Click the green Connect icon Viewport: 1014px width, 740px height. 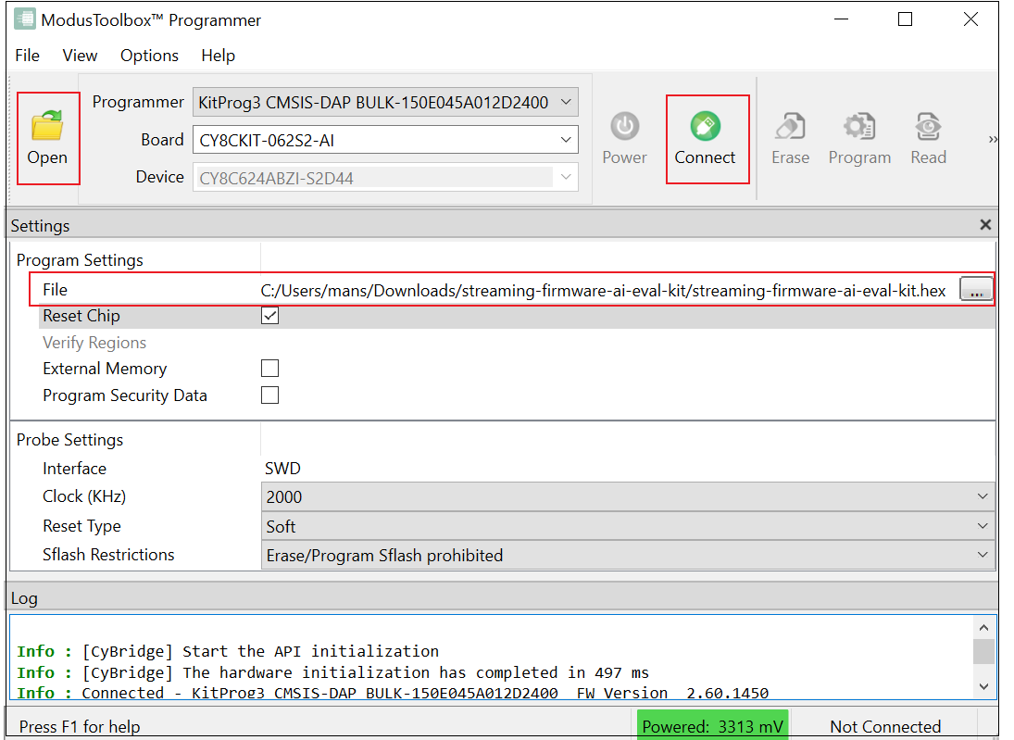click(x=705, y=126)
